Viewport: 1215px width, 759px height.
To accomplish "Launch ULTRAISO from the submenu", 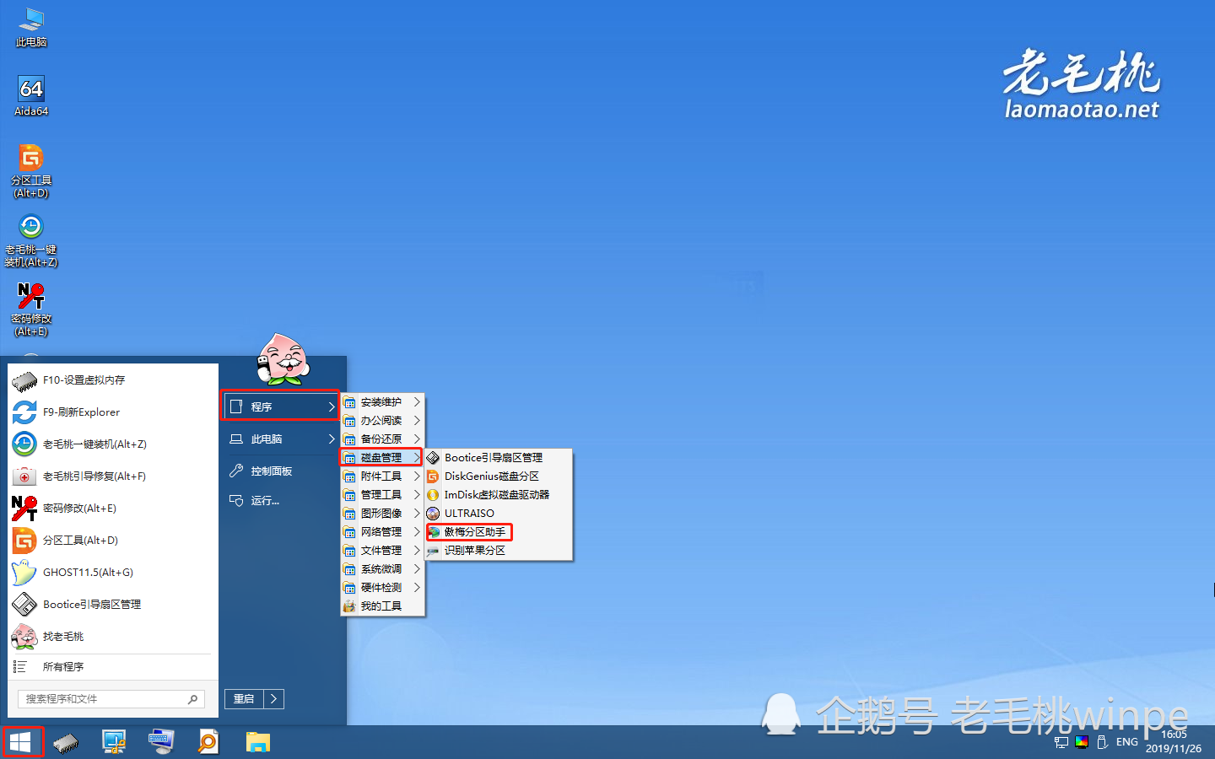I will click(x=499, y=514).
